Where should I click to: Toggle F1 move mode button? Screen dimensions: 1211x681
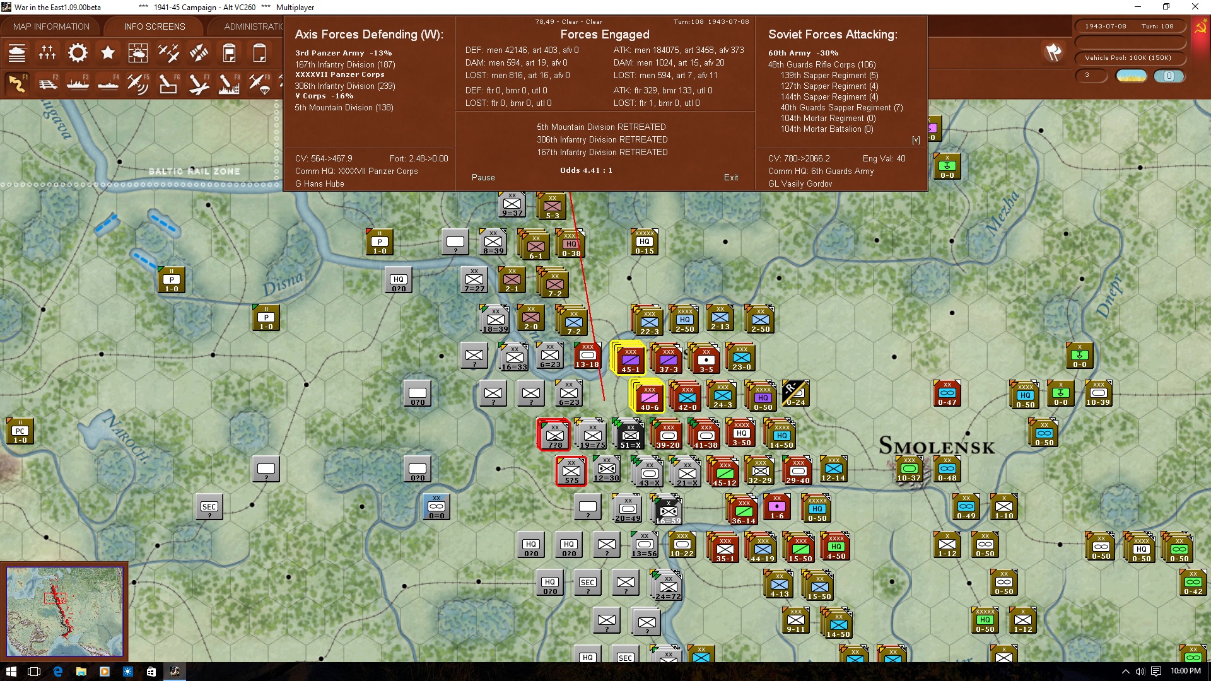[x=17, y=83]
